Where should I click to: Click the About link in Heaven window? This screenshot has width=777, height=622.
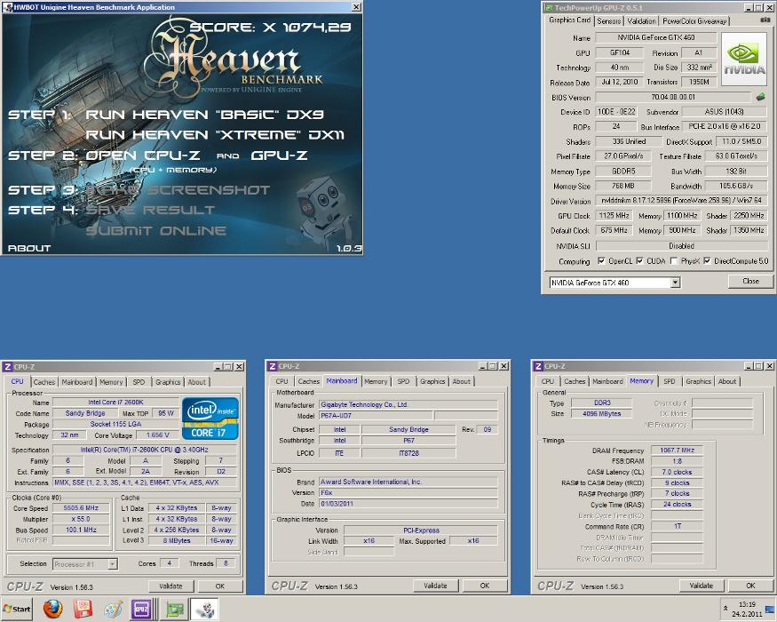[29, 248]
